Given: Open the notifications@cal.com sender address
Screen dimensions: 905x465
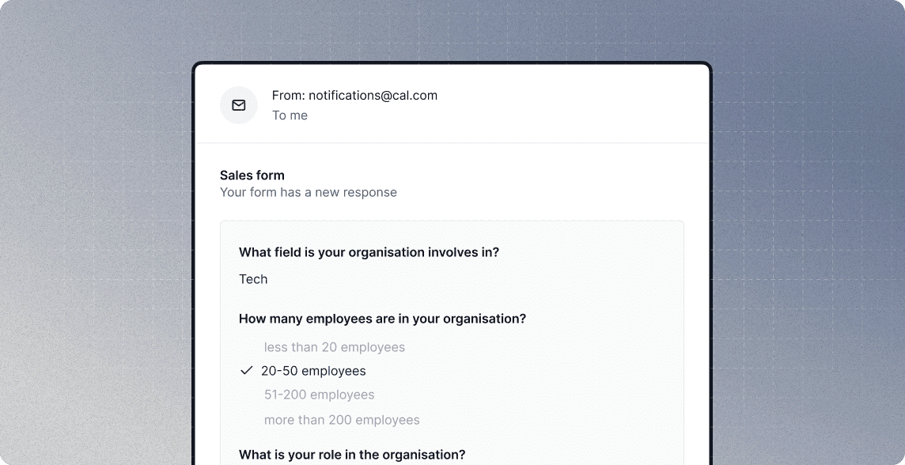Looking at the screenshot, I should point(373,95).
